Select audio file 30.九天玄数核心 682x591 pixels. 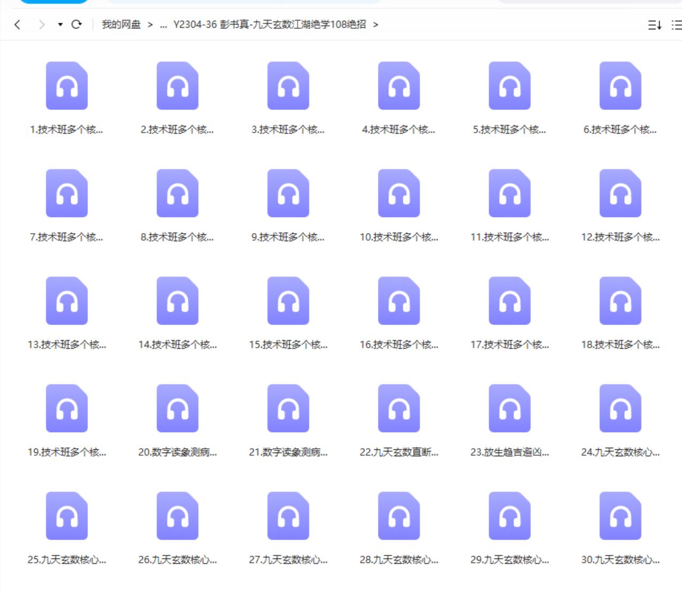pos(620,516)
